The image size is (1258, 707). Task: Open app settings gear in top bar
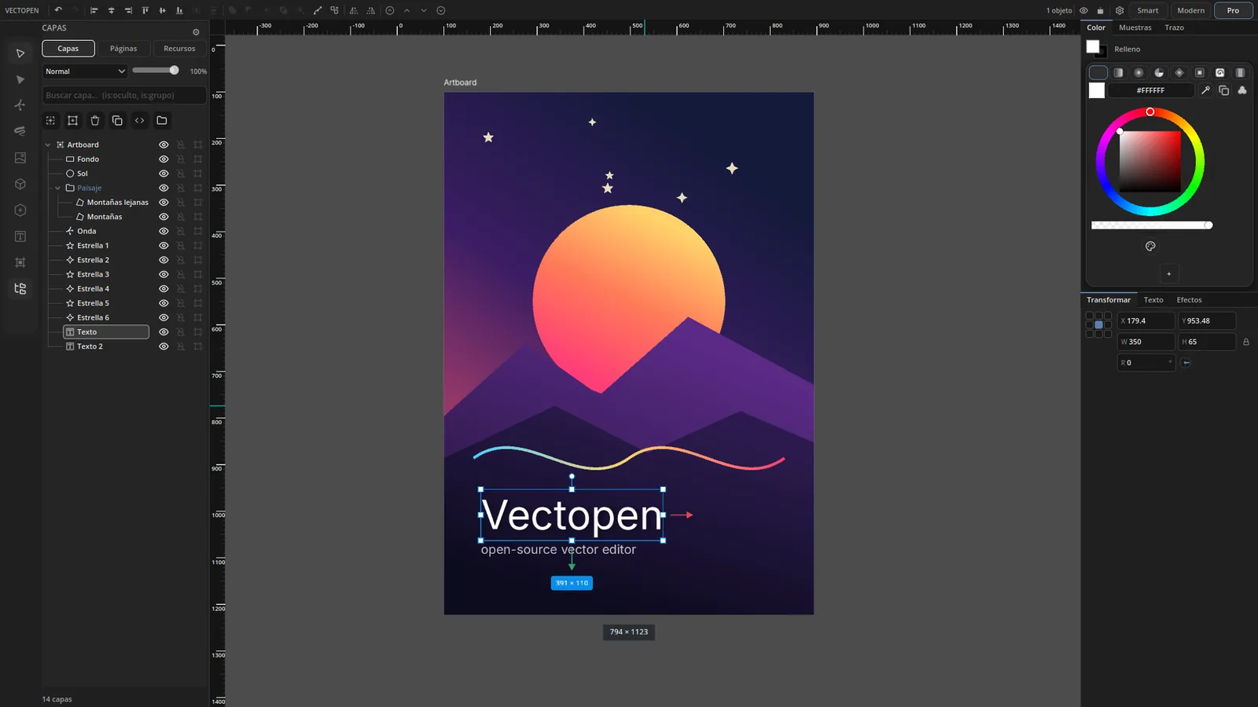(1120, 10)
